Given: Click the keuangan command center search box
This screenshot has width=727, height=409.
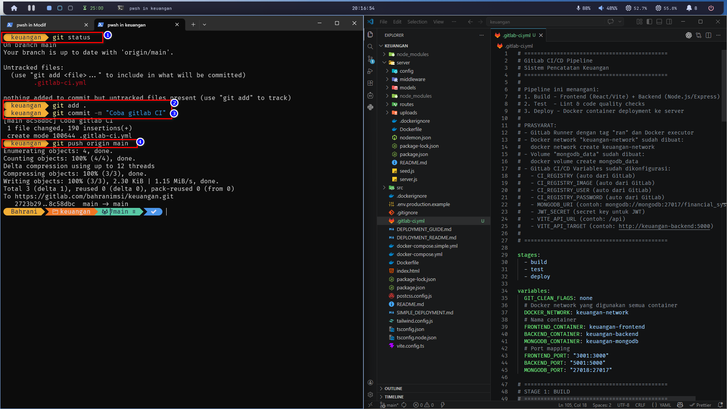Looking at the screenshot, I should (545, 22).
